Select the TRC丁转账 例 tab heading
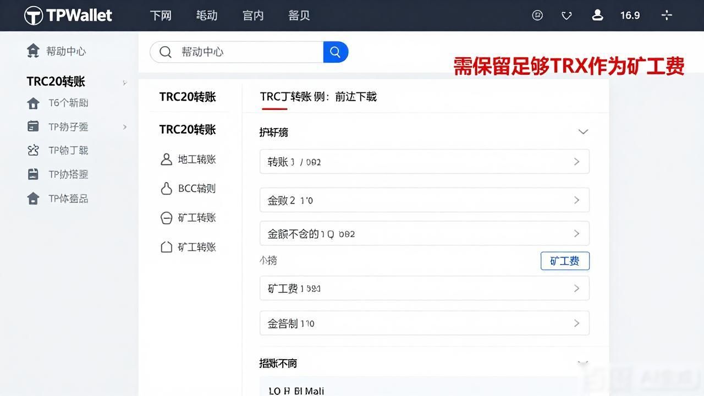 (318, 97)
